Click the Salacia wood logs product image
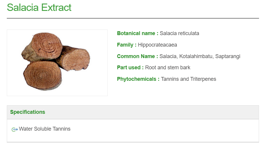Screen dimensions: 267x148 click(x=57, y=63)
